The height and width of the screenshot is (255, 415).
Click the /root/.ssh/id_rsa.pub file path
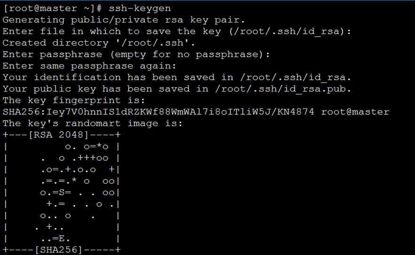pyautogui.click(x=281, y=89)
